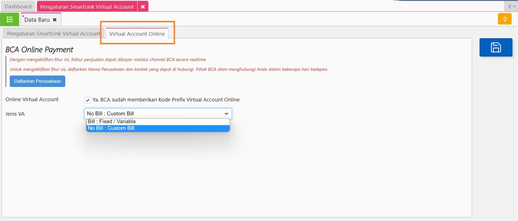The height and width of the screenshot is (221, 518).
Task: Select the pink Pengaturan SmartLink Virtual Account tab
Action: [x=87, y=7]
